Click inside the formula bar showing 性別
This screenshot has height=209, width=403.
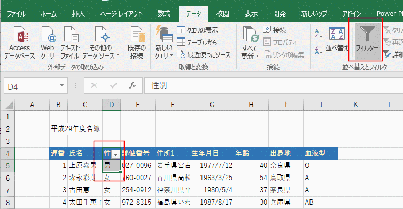[274, 85]
